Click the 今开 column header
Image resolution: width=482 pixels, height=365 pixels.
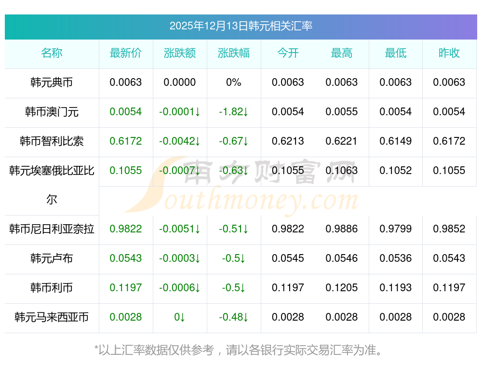(288, 53)
